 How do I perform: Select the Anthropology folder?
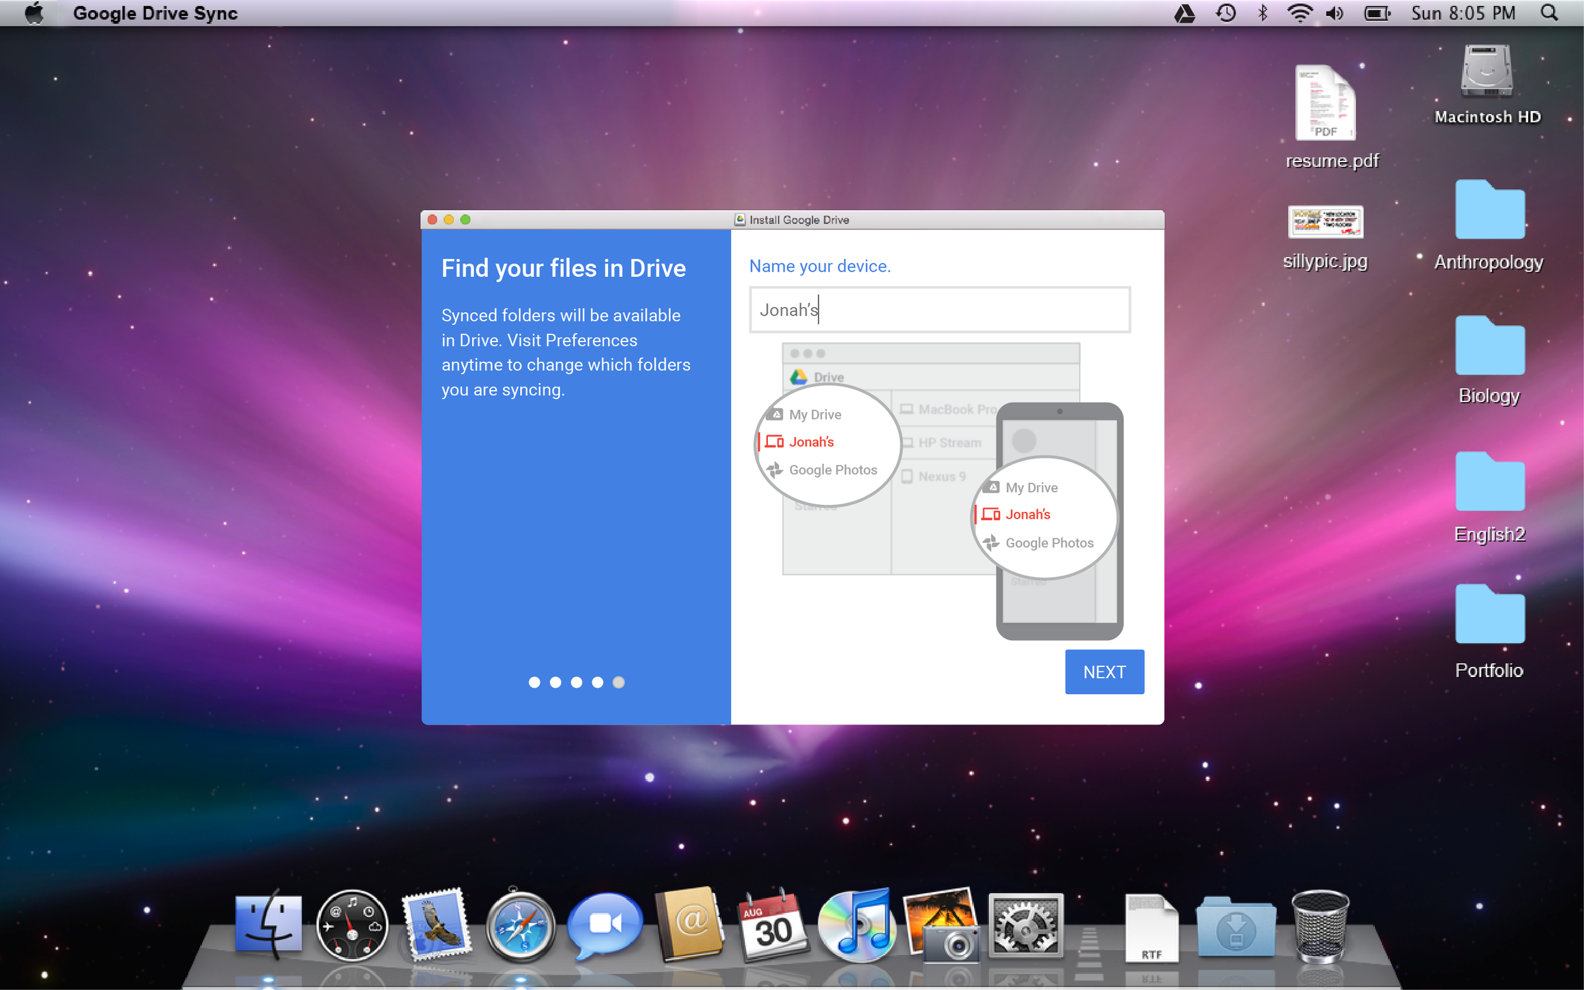(x=1490, y=210)
